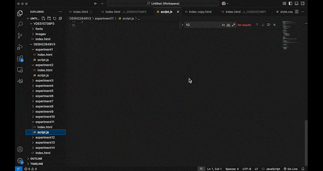Customize the editor layout
Viewport: 323px width, 171px height.
[x=284, y=4]
